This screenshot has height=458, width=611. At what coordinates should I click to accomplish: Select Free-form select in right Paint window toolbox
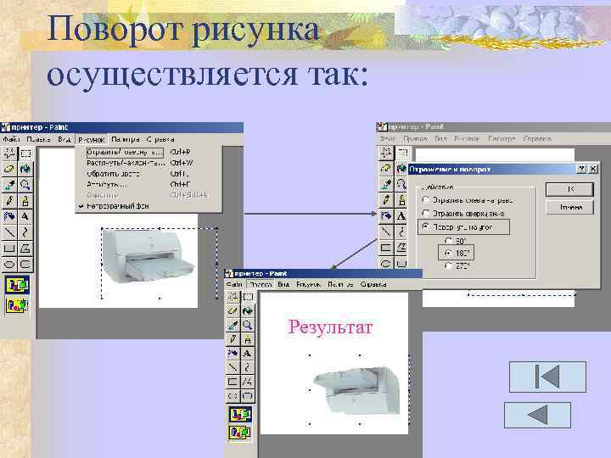(386, 153)
